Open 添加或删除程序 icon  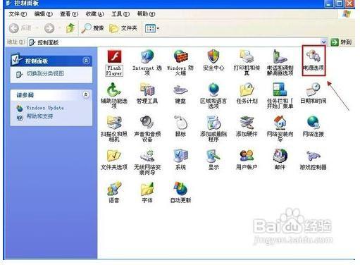pos(213,129)
